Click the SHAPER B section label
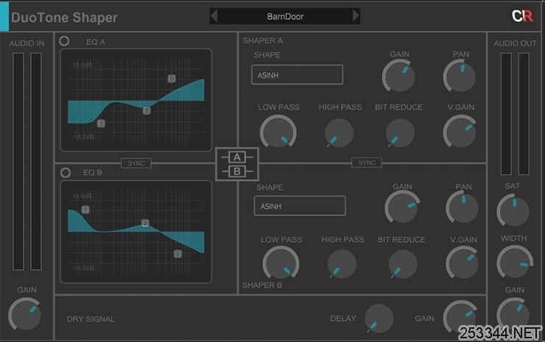This screenshot has width=545, height=342. point(262,285)
